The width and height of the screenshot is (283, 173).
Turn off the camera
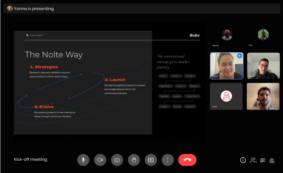coord(100,160)
